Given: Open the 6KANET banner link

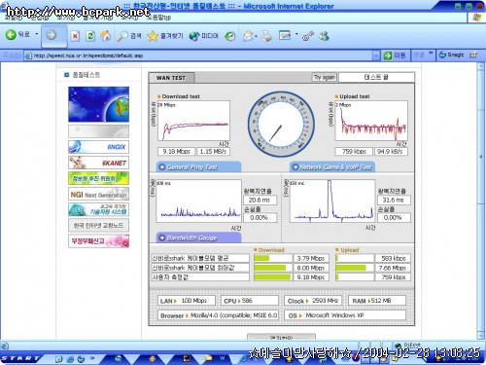Looking at the screenshot, I should click(98, 163).
